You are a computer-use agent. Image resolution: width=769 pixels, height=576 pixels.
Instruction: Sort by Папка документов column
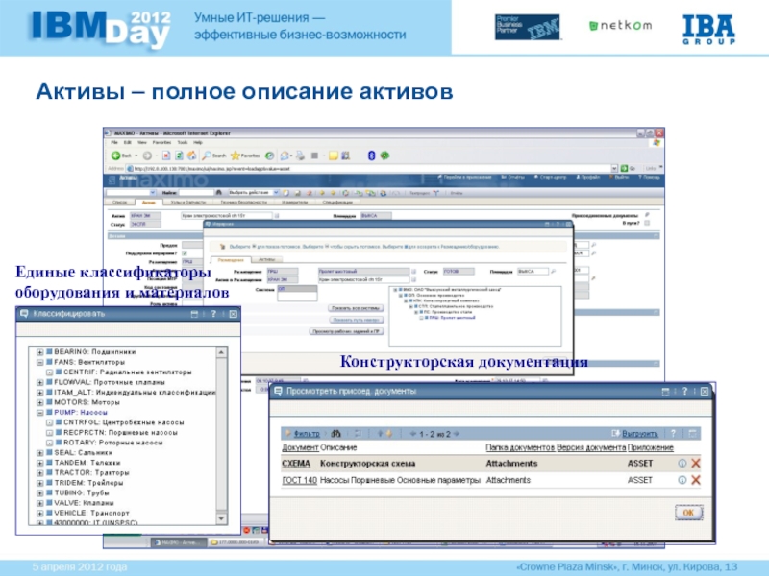click(x=520, y=447)
